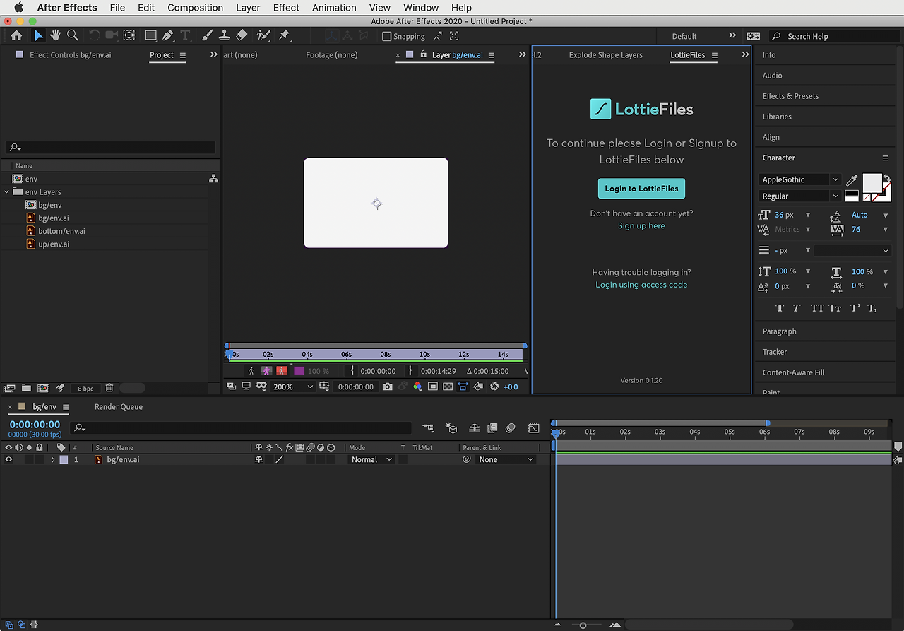Image resolution: width=904 pixels, height=631 pixels.
Task: Click the Character panel eyedropper icon
Action: point(852,181)
